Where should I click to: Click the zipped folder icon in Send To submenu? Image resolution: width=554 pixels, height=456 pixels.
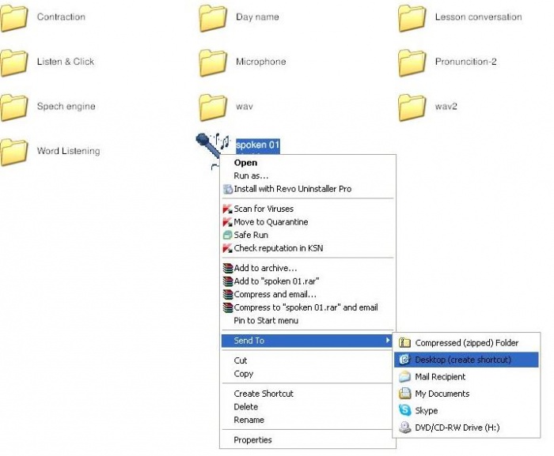[404, 343]
